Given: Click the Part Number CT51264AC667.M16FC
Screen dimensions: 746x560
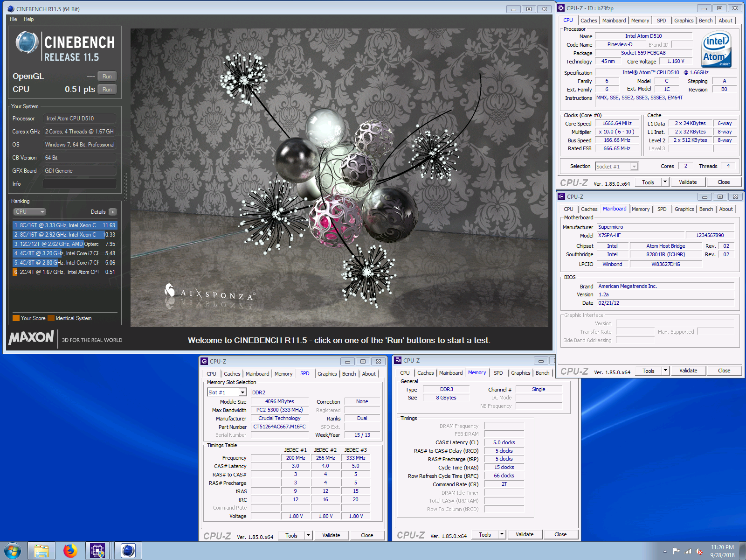Looking at the screenshot, I should point(280,427).
